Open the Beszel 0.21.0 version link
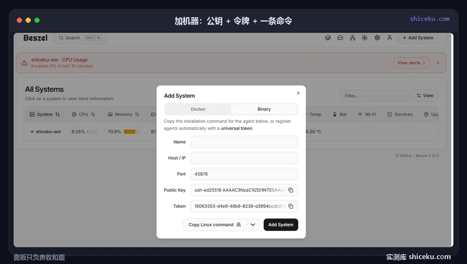The image size is (467, 264). point(427,156)
